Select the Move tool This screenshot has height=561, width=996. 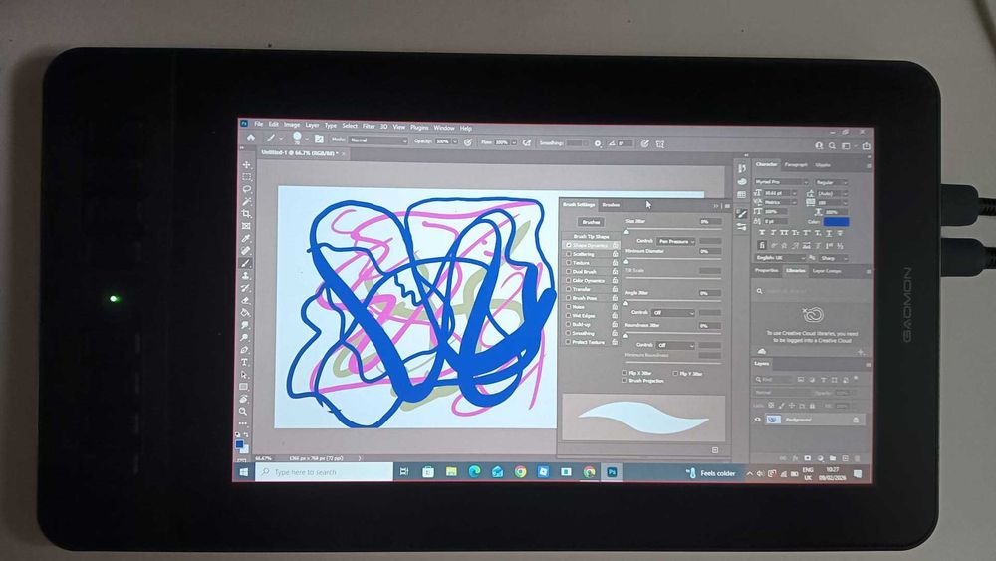click(x=246, y=165)
